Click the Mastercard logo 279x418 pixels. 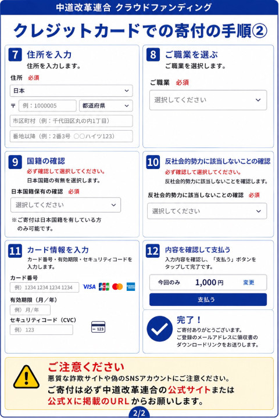point(117,287)
